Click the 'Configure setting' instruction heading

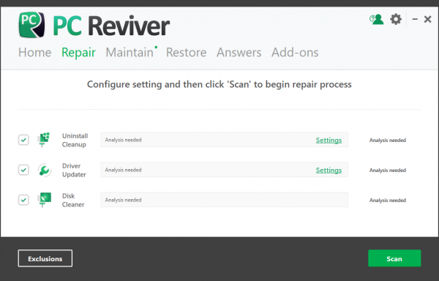219,84
